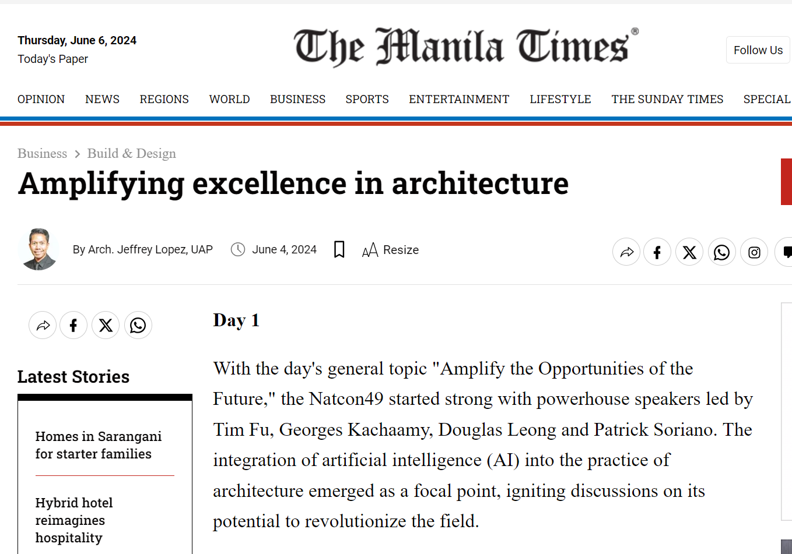This screenshot has width=792, height=554.
Task: Share on WhatsApp icon above Latest Stories
Action: (138, 325)
